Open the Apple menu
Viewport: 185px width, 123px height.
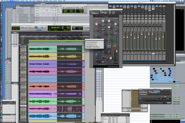pyautogui.click(x=2, y=1)
